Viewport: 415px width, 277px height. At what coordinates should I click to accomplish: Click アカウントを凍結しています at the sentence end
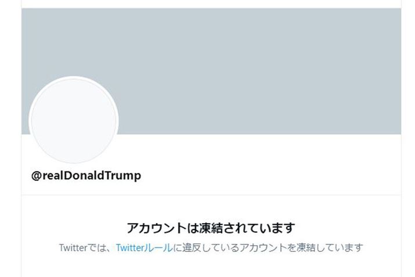click(x=296, y=247)
